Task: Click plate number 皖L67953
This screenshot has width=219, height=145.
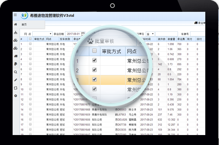Action: pyautogui.click(x=121, y=114)
